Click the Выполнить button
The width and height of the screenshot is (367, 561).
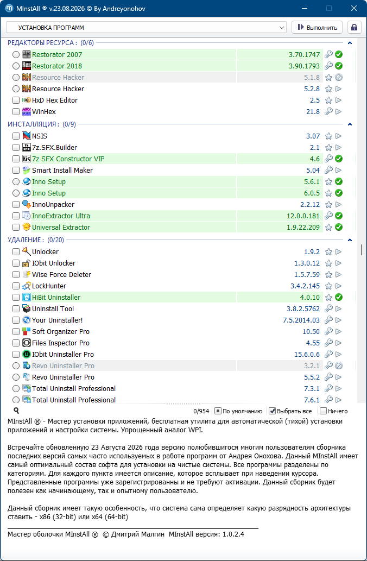[x=317, y=28]
